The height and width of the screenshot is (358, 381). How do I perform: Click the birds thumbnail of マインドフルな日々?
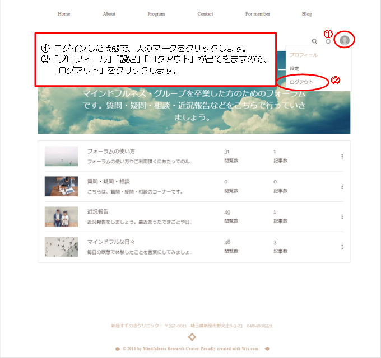coord(61,247)
